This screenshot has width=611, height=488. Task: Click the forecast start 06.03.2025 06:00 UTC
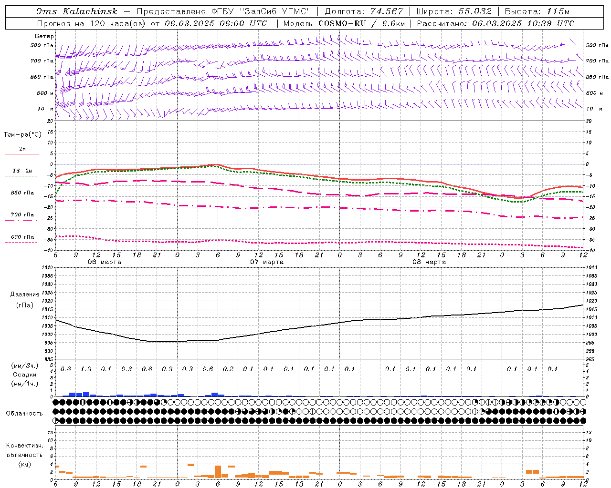(216, 23)
